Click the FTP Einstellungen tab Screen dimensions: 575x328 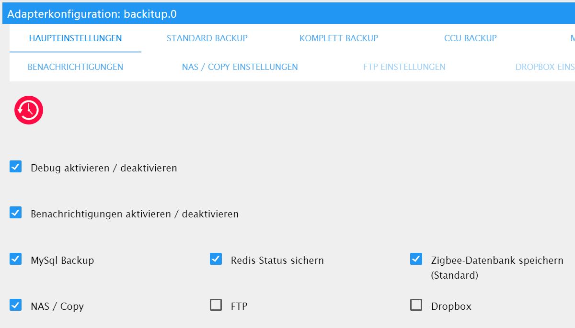click(x=404, y=67)
